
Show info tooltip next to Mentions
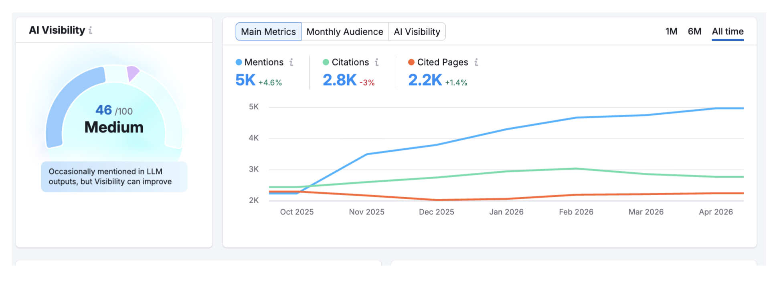click(x=291, y=62)
